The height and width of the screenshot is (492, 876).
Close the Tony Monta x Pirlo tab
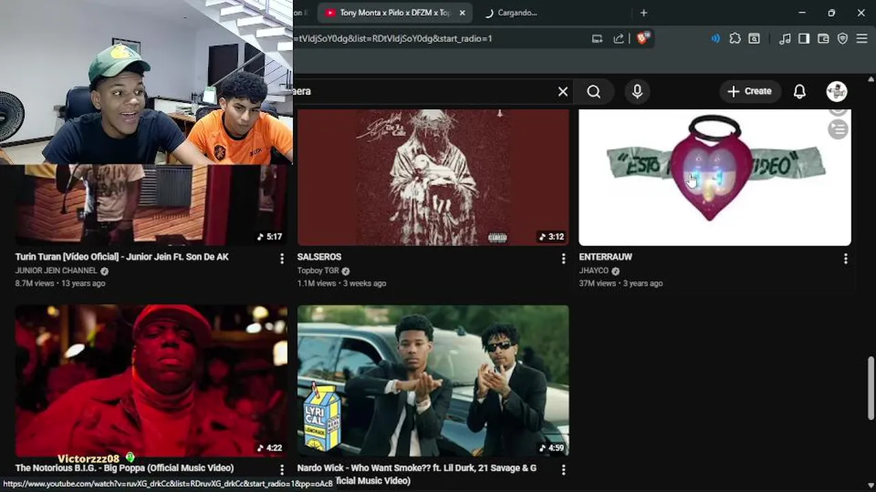[x=463, y=13]
